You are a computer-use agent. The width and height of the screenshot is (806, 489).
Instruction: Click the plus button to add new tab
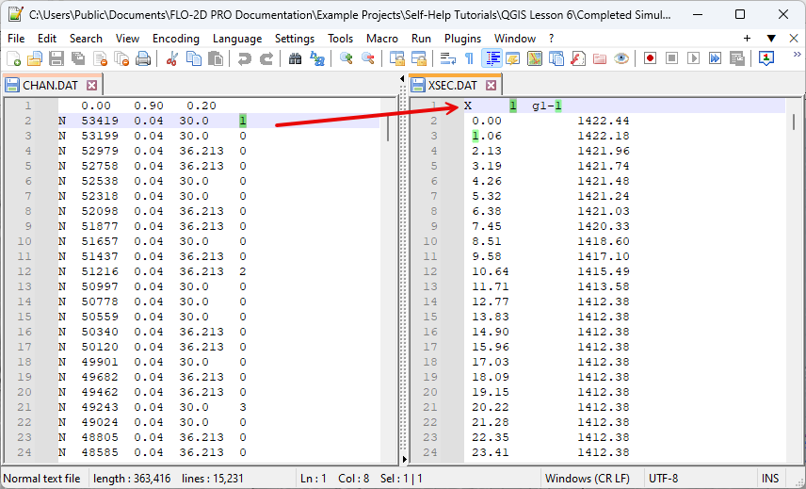(747, 39)
